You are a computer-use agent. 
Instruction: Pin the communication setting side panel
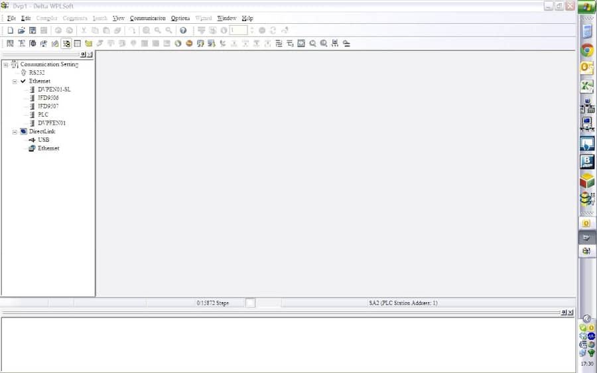point(83,55)
